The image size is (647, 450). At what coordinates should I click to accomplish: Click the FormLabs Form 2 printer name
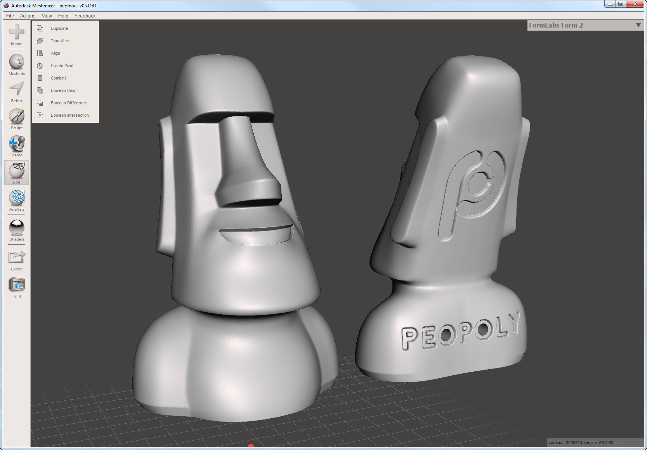pyautogui.click(x=556, y=25)
